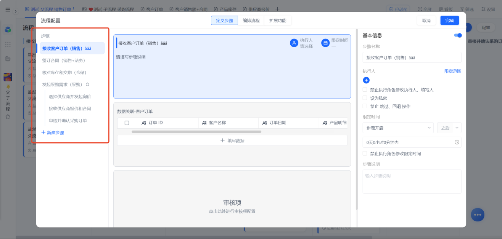Switch to the 供应商报价 tab
This screenshot has width=502, height=239.
256,9
